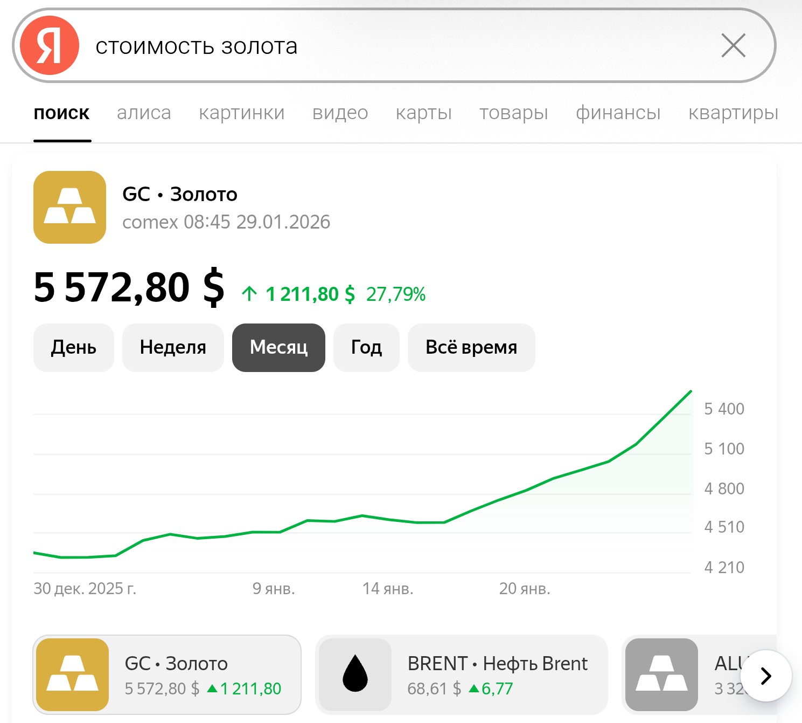Open the алиса tab
The width and height of the screenshot is (802, 723).
click(144, 113)
